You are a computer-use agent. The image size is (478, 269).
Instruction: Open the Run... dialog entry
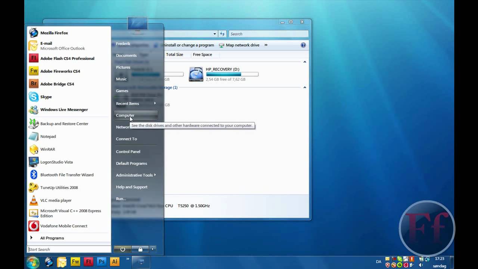(x=136, y=199)
